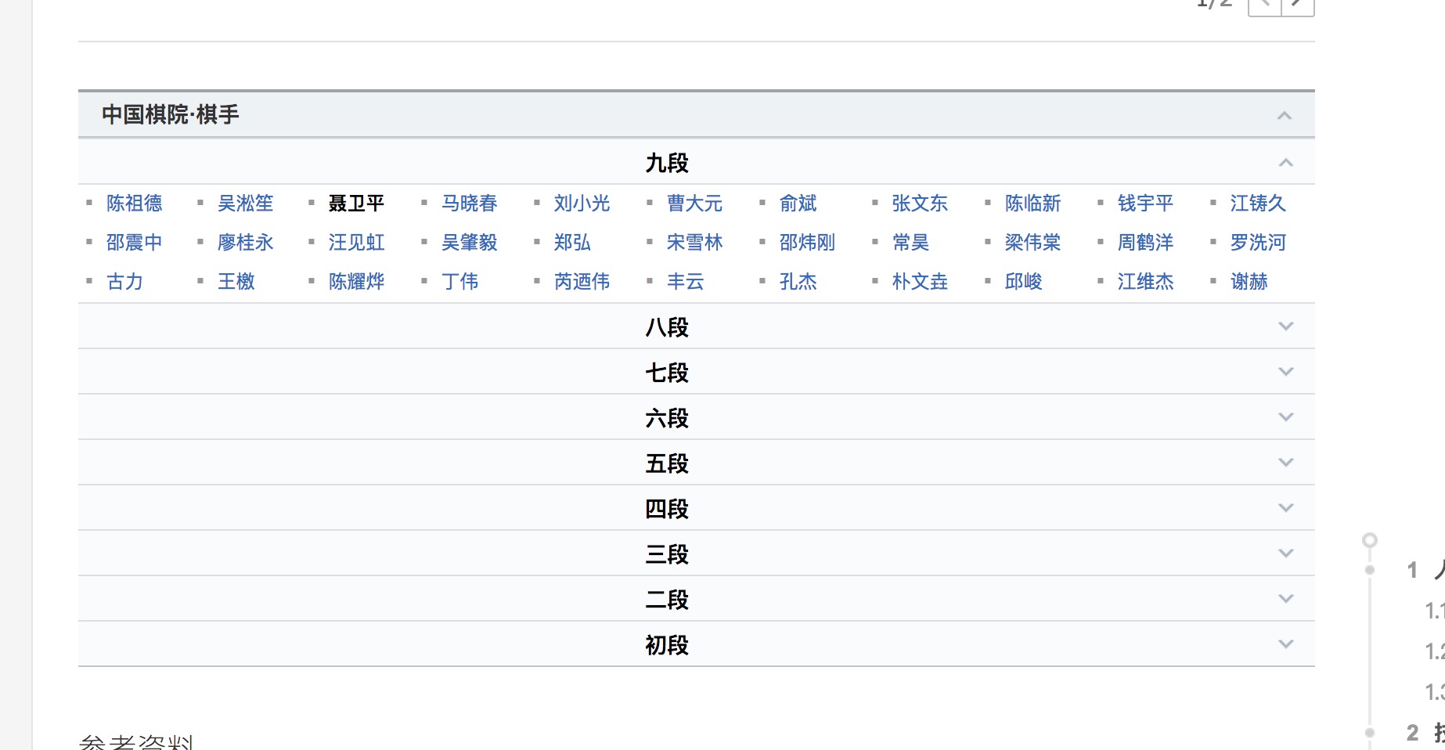
Task: Open the 马晓春 player link
Action: [470, 204]
